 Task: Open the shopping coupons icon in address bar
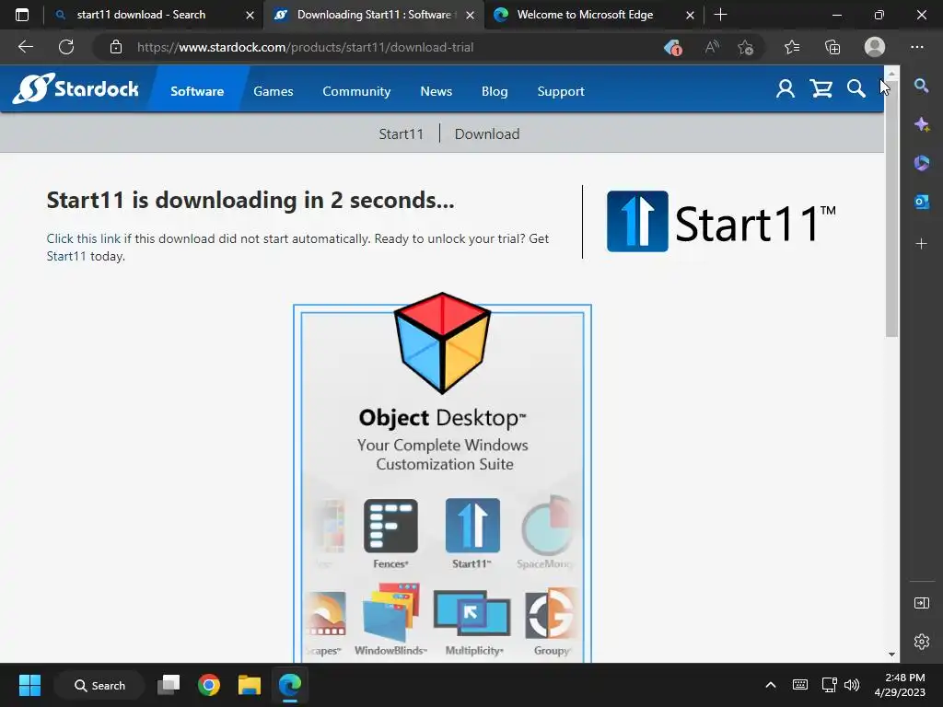pos(672,47)
